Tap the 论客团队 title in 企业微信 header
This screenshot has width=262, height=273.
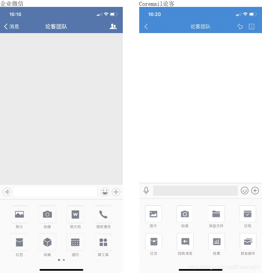(56, 27)
